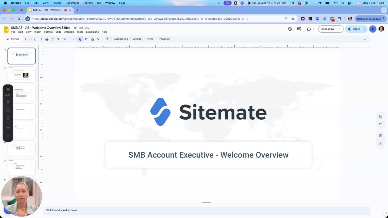Open the shape insert tool

point(92,39)
